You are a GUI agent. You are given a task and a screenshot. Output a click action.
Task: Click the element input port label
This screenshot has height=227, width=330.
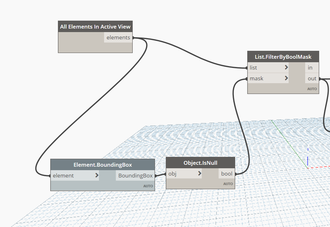[x=63, y=176]
